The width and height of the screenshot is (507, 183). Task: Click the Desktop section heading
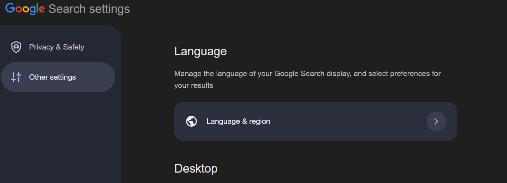pos(196,168)
